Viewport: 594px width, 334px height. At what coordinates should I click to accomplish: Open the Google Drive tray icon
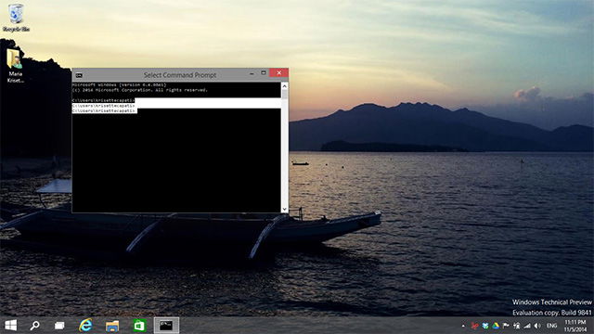(496, 326)
